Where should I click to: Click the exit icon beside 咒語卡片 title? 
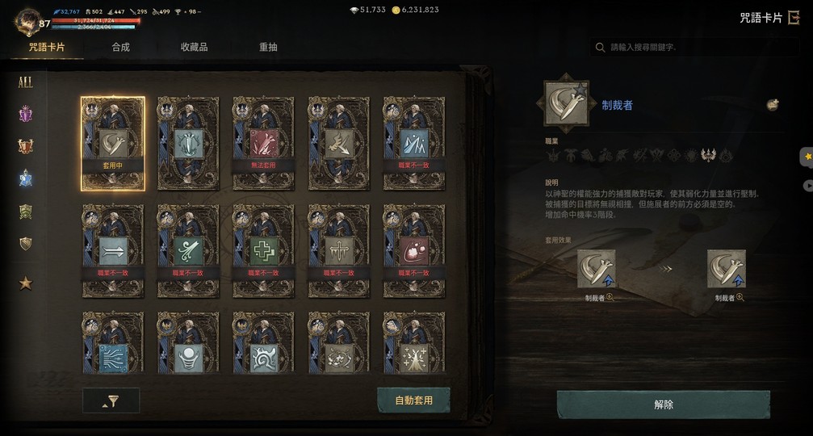(794, 18)
